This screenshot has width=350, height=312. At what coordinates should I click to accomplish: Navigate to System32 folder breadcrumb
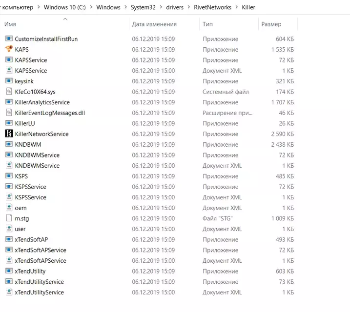[143, 7]
